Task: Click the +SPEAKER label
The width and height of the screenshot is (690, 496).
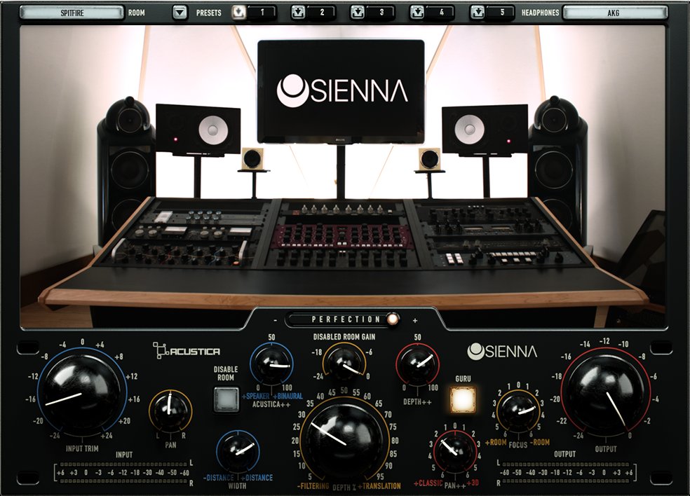Action: (x=256, y=397)
